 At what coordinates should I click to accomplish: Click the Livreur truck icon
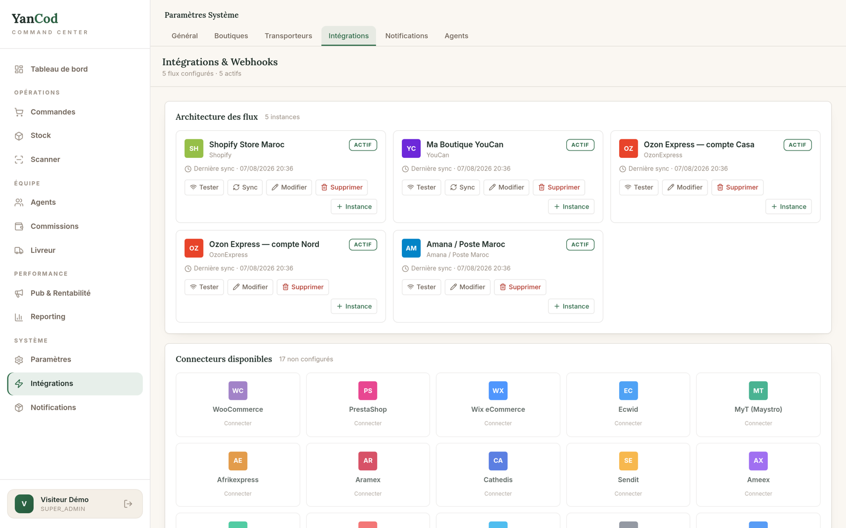pos(19,250)
